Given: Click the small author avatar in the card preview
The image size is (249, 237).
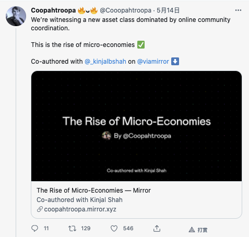Looking at the screenshot, I should [106, 136].
